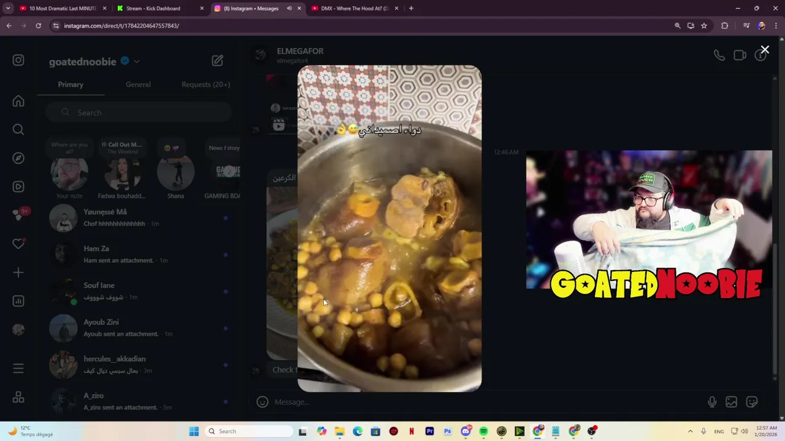Open Fadwa bouhadd note avatar

(123, 173)
